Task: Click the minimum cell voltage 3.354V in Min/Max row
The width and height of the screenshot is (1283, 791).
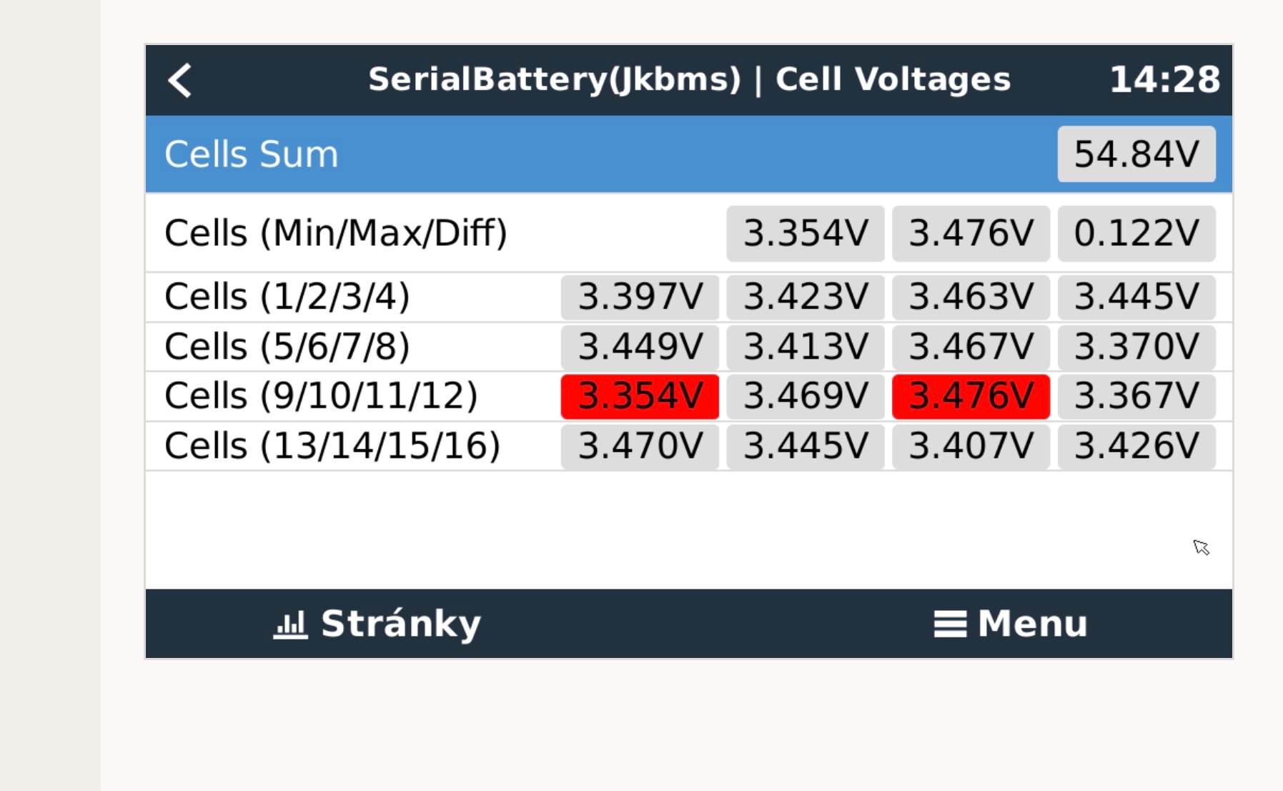Action: [x=805, y=234]
